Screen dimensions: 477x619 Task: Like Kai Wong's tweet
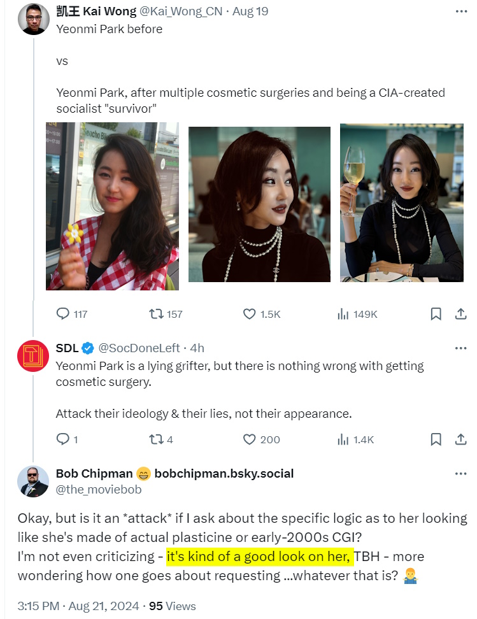tap(250, 314)
